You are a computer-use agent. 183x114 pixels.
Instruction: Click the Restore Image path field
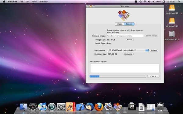(x=125, y=36)
